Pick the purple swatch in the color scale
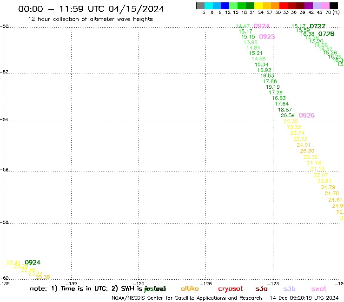The image size is (344, 302). click(x=309, y=6)
